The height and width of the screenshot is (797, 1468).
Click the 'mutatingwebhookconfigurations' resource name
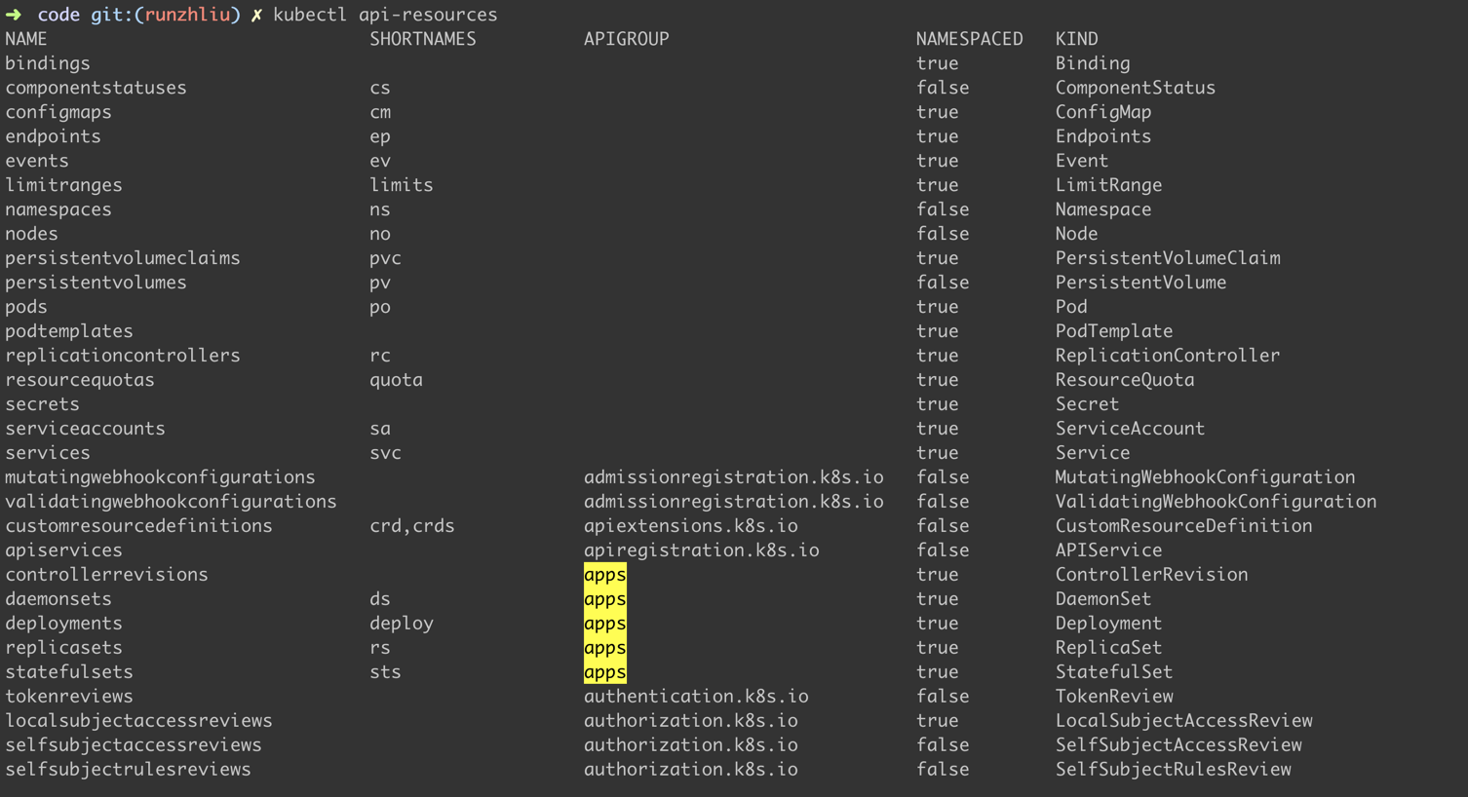click(x=160, y=477)
